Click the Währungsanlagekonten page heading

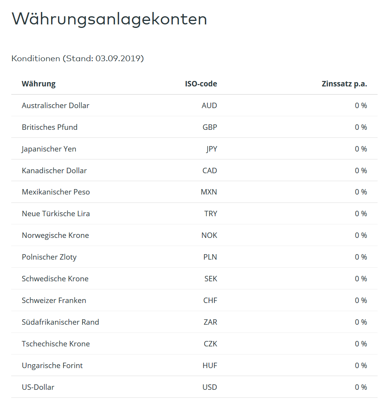coord(109,19)
